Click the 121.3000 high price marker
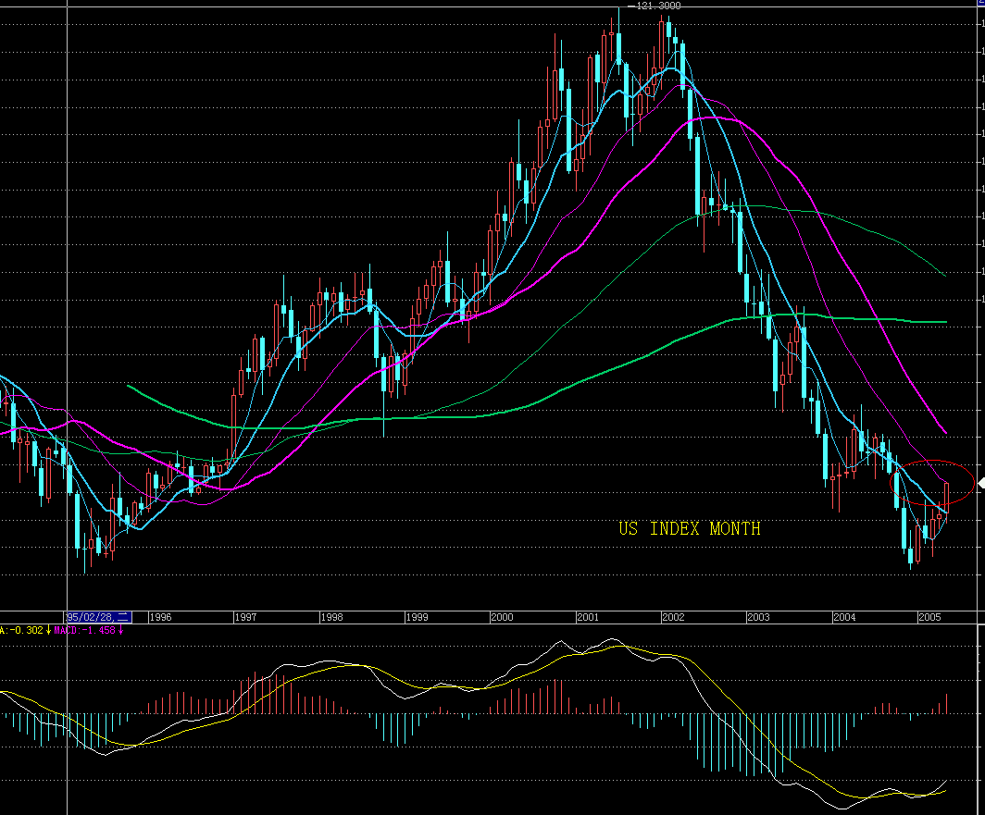The width and height of the screenshot is (985, 815). click(x=655, y=6)
